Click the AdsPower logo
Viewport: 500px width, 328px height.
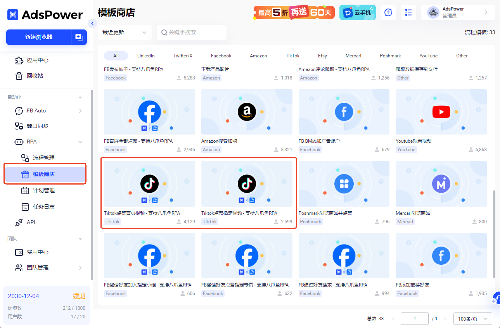point(45,15)
